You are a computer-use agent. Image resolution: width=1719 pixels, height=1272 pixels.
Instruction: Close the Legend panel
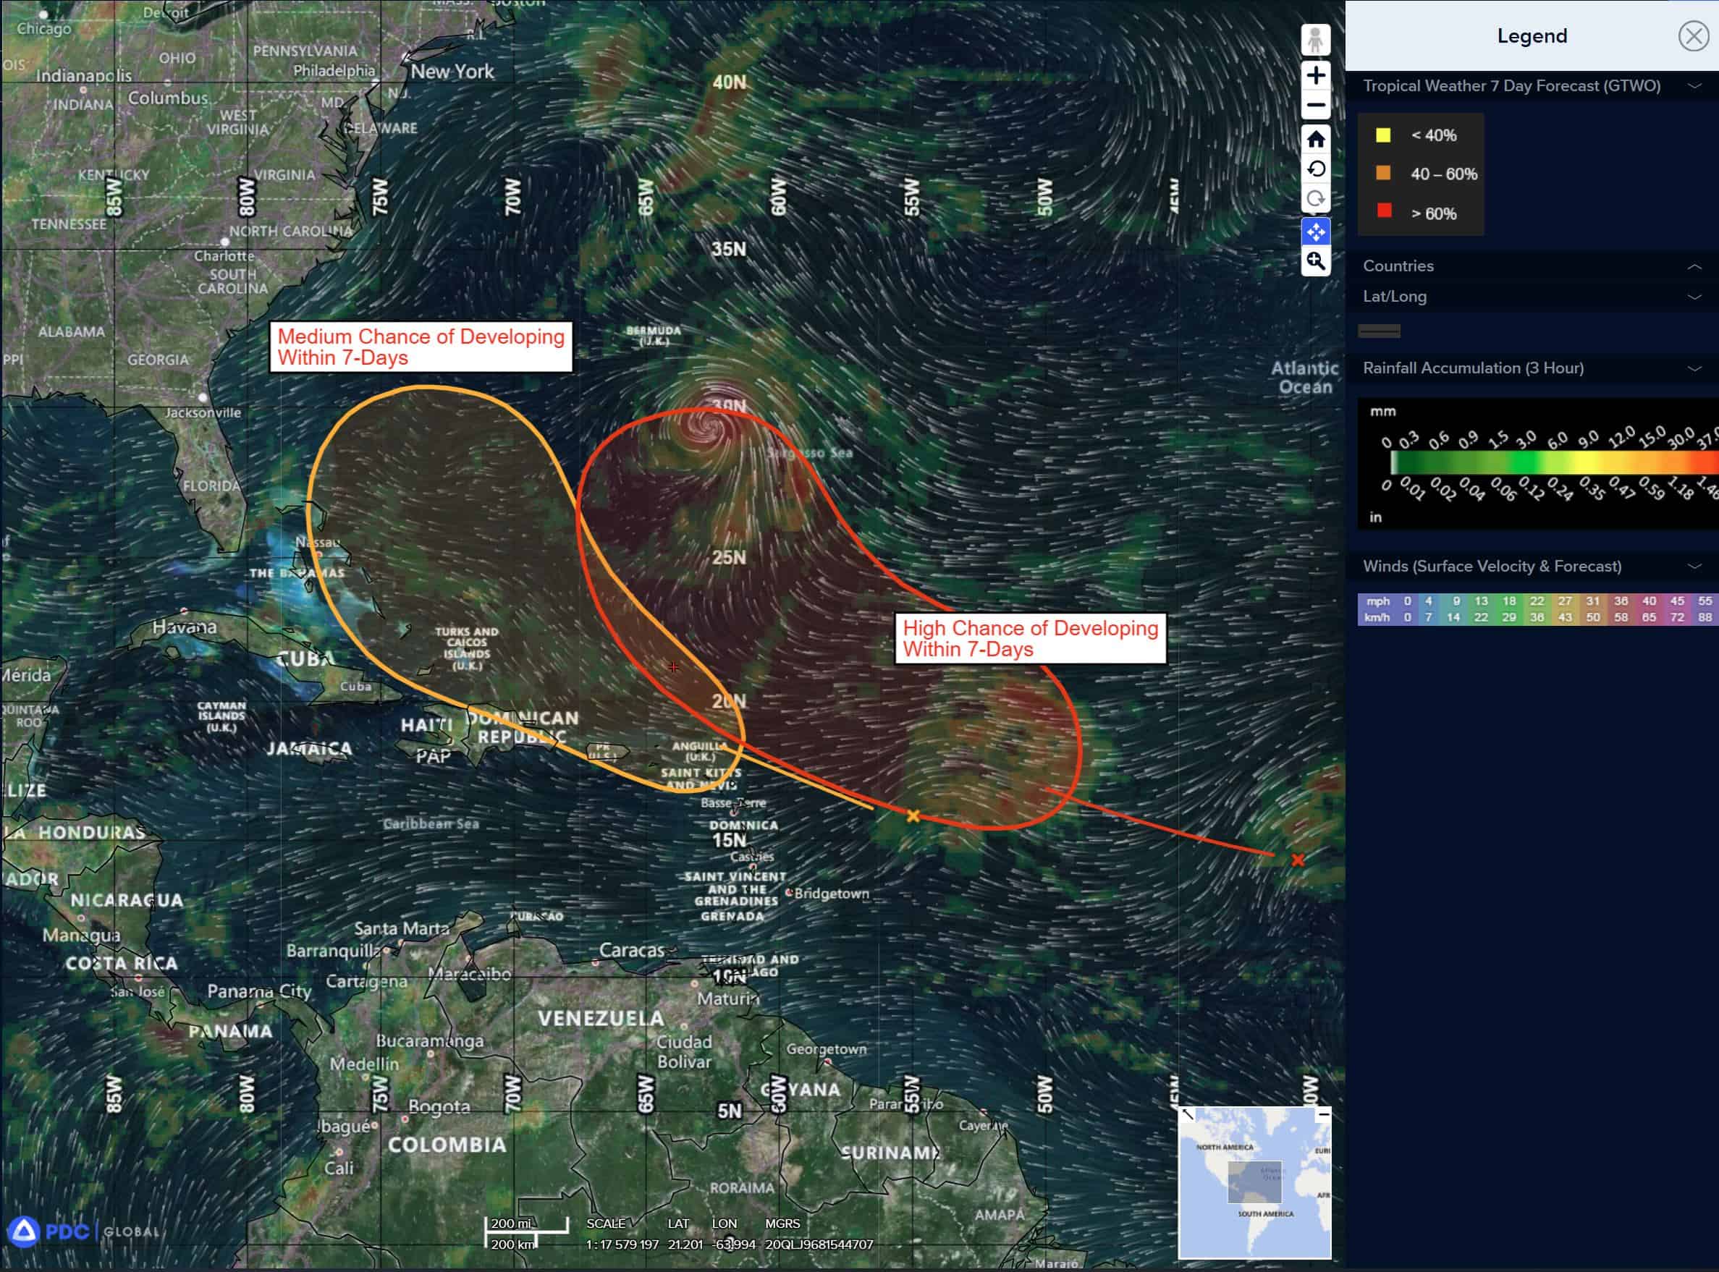click(x=1693, y=36)
